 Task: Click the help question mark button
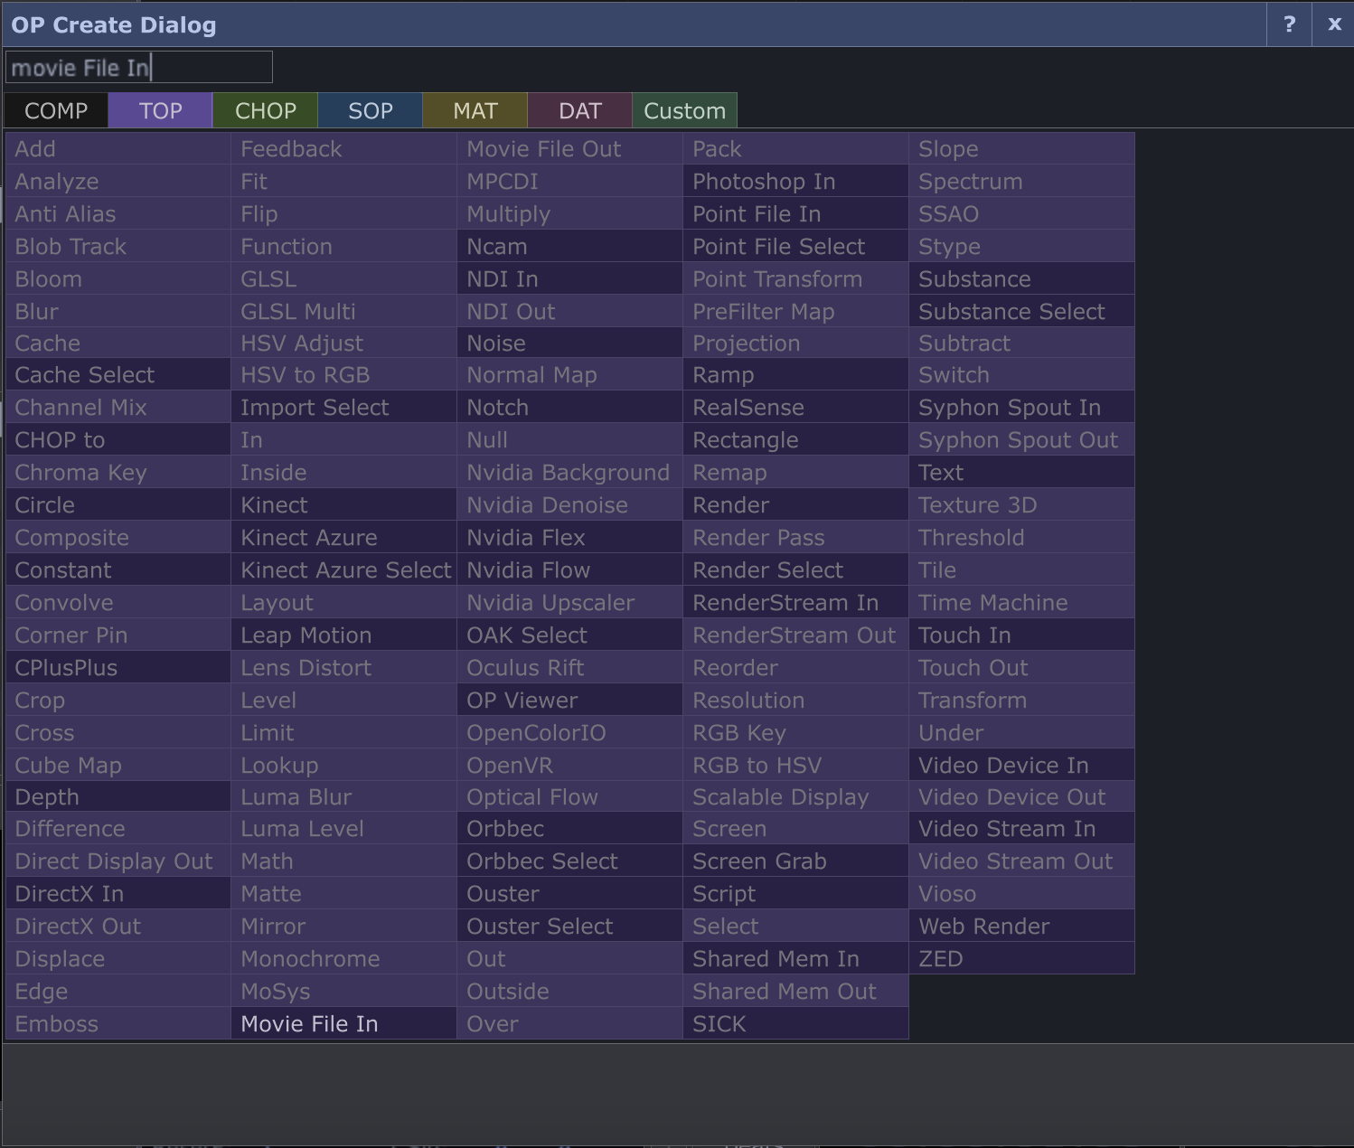coord(1289,24)
